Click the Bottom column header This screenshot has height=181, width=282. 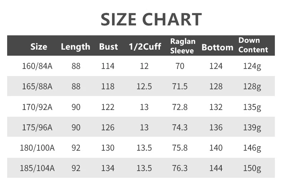coord(217,47)
